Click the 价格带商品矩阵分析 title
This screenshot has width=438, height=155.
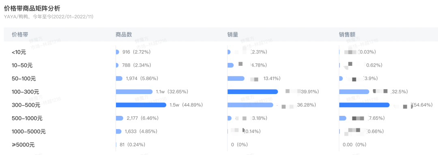click(x=32, y=8)
